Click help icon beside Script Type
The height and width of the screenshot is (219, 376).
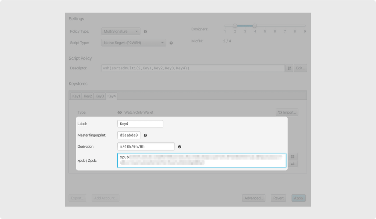click(171, 43)
